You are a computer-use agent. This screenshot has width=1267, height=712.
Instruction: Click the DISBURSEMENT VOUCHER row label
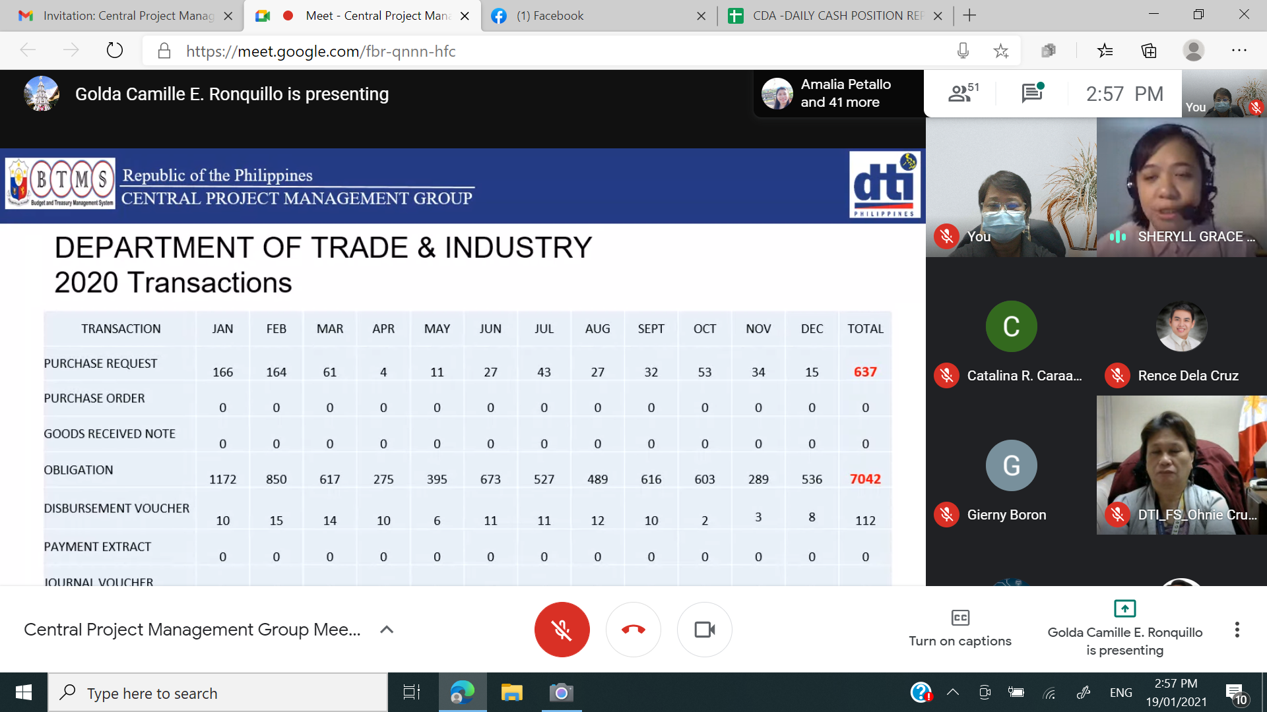117,508
